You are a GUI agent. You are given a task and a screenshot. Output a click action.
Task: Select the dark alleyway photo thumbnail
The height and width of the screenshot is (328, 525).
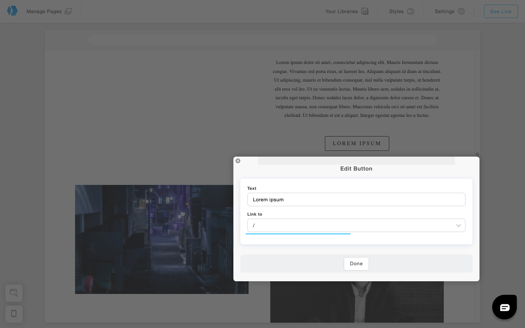coord(162,239)
